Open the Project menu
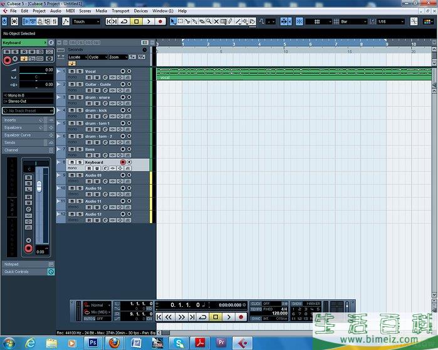Image resolution: width=438 pixels, height=350 pixels. click(x=39, y=11)
